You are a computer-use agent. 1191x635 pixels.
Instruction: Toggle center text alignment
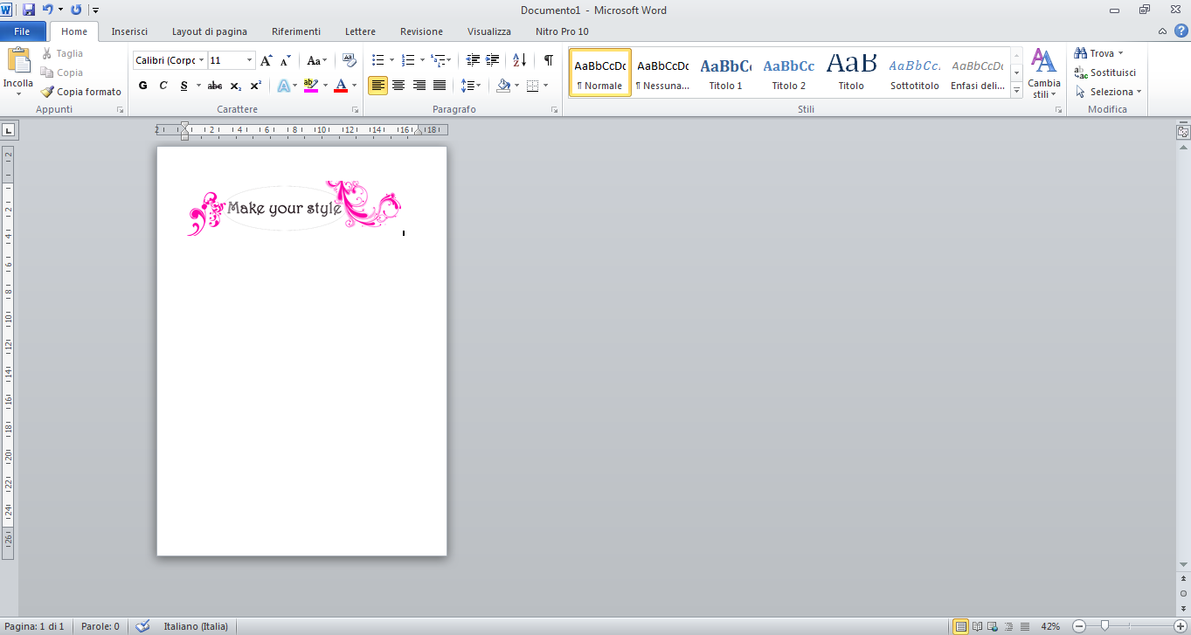tap(398, 86)
